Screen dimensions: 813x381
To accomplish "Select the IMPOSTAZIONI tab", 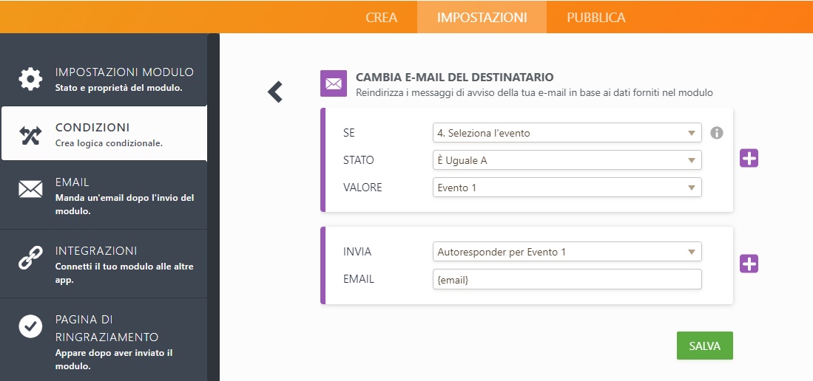I will pos(482,17).
